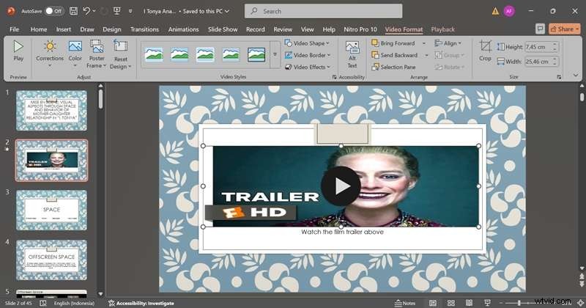Switch to the Playback tab
The image size is (586, 308).
pos(443,29)
